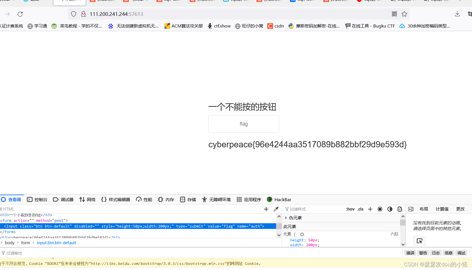Open the 菜鸟教程 bookmark
This screenshot has width=472, height=270.
click(x=76, y=26)
